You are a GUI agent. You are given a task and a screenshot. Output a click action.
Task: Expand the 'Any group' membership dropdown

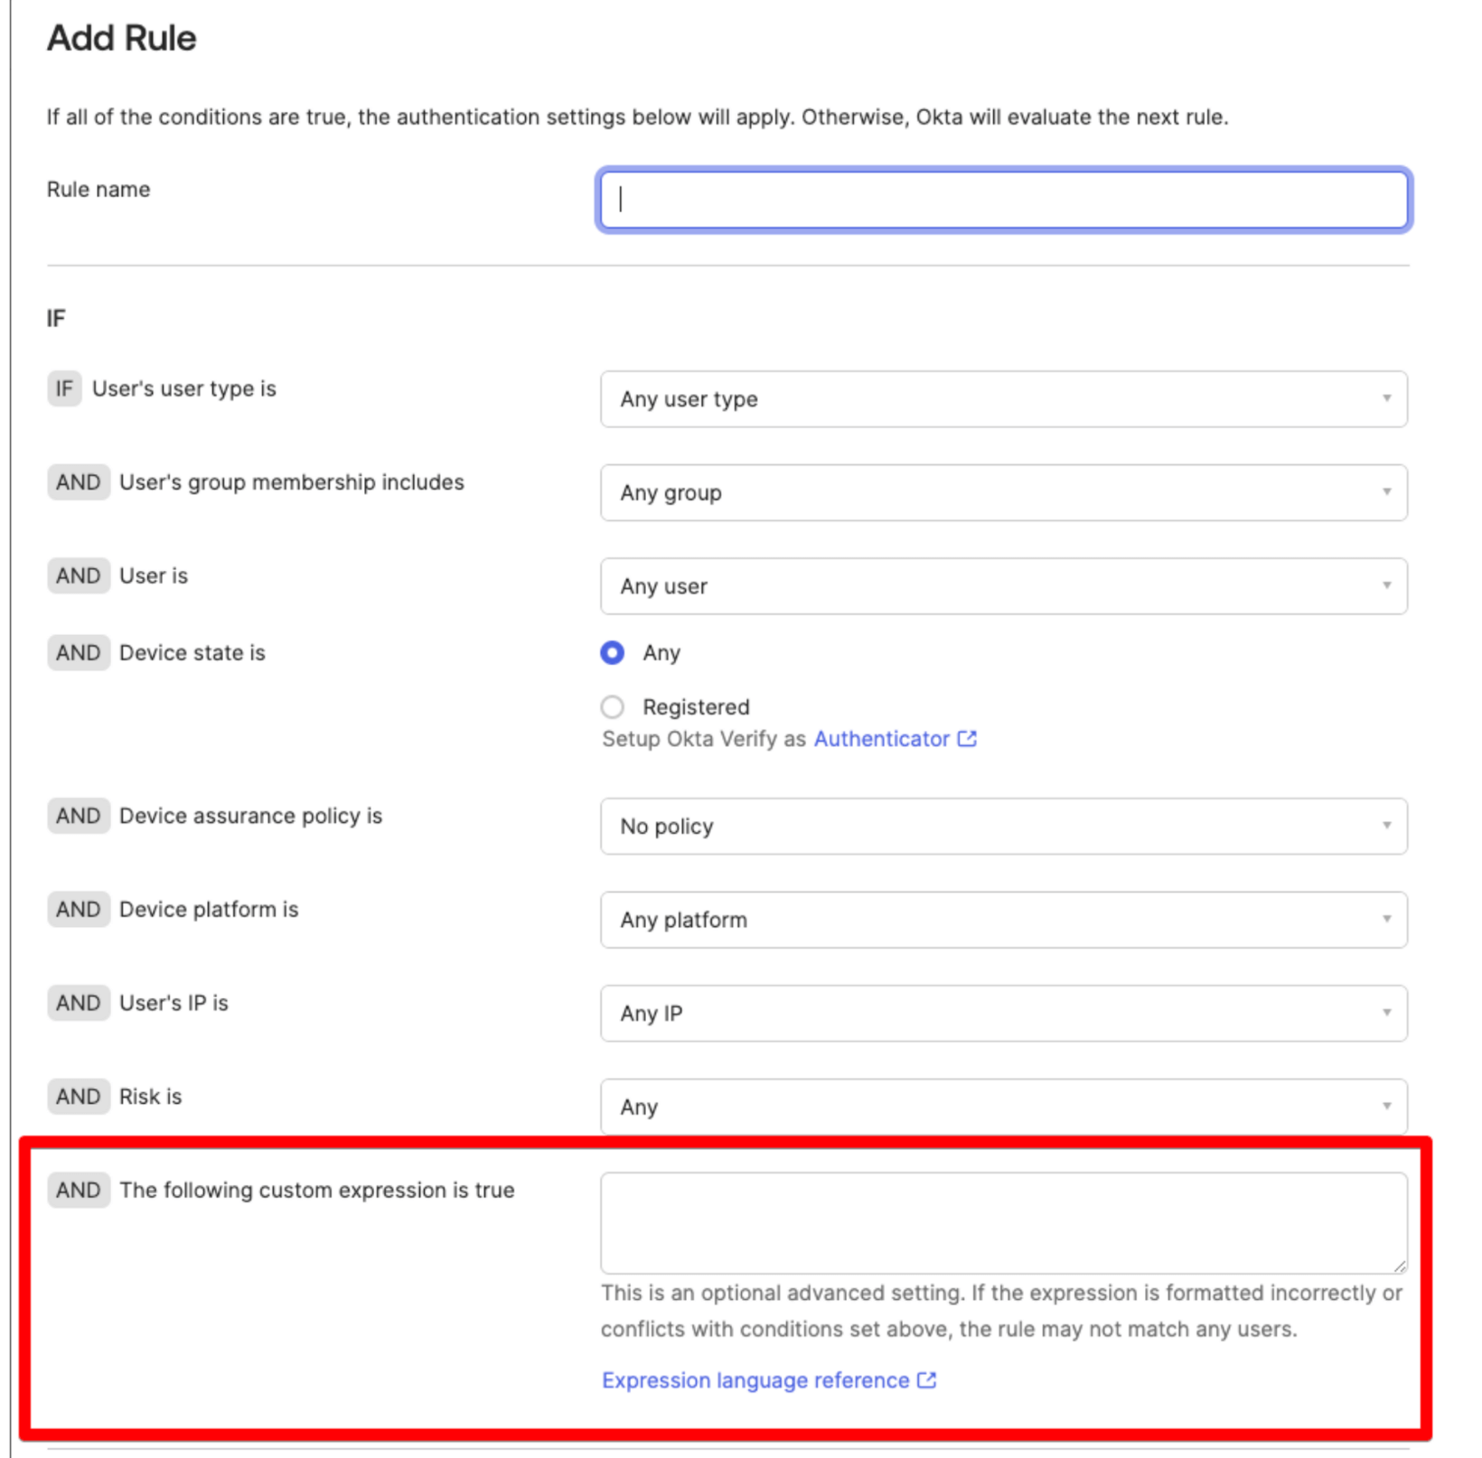pos(1003,493)
